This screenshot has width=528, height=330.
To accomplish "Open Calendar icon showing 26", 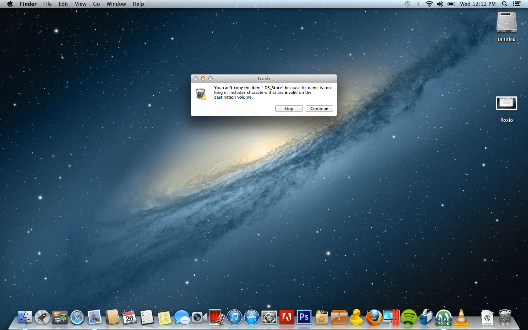I will [129, 318].
